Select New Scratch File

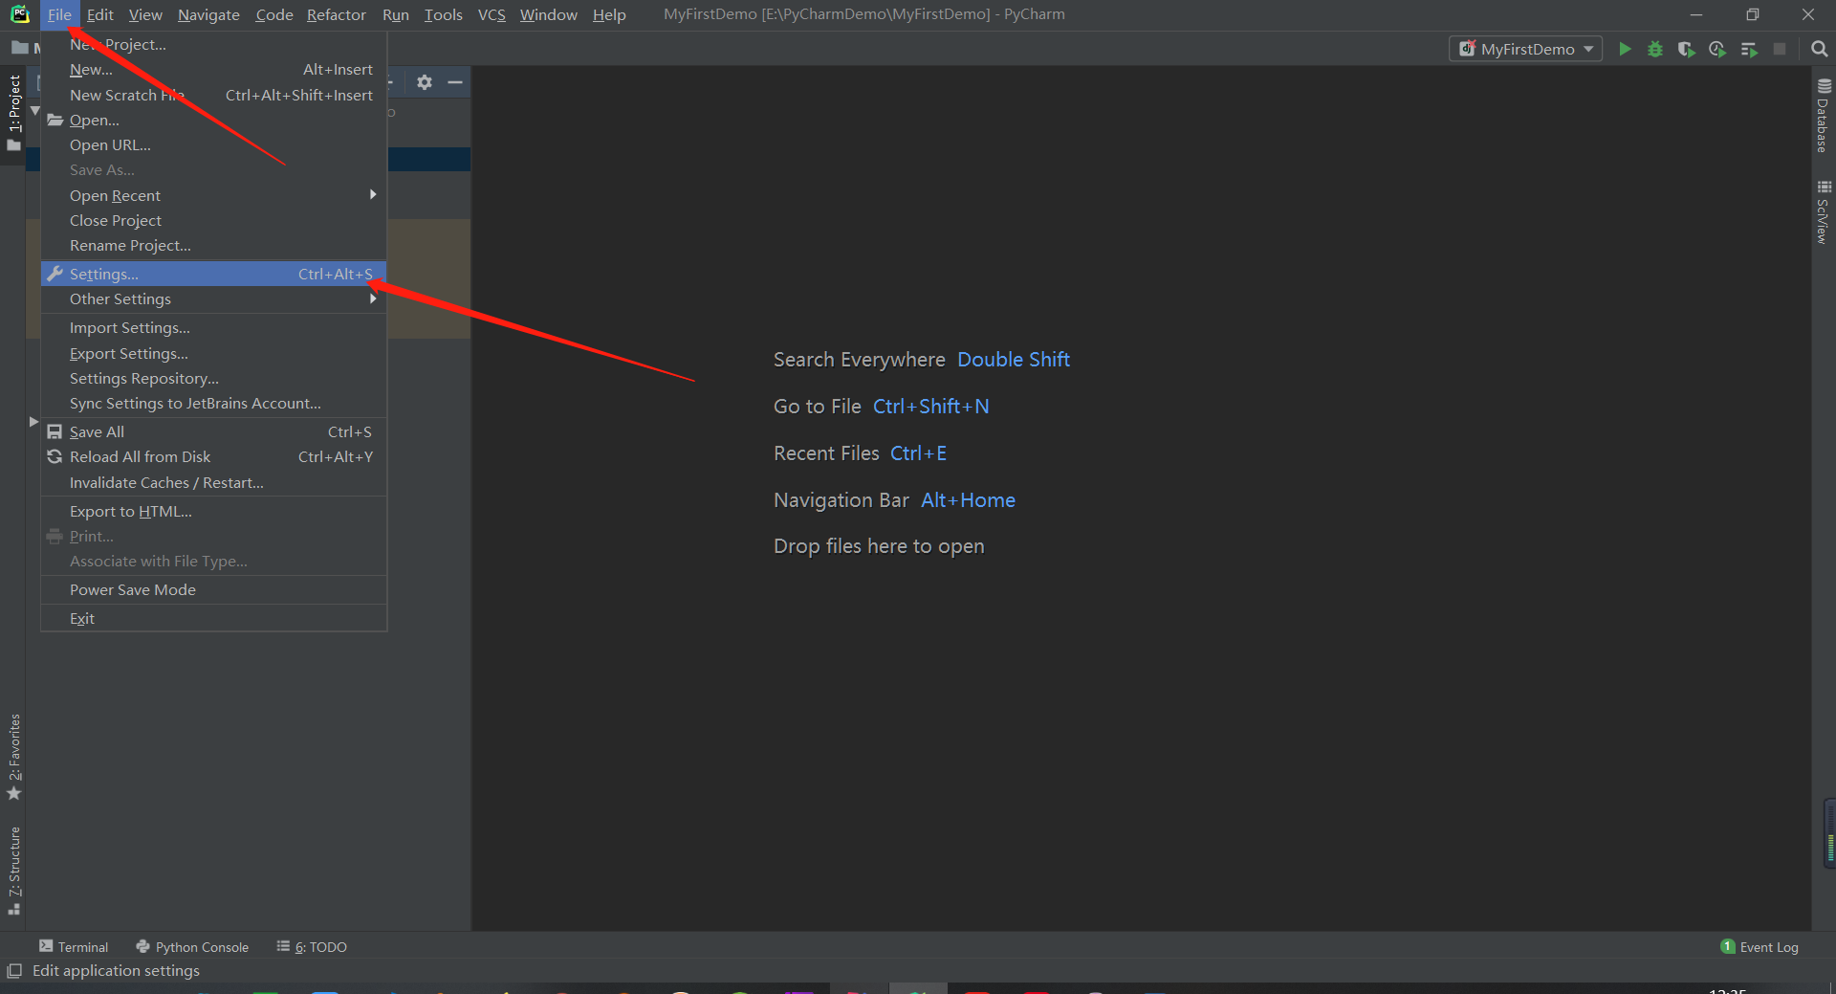coord(213,95)
